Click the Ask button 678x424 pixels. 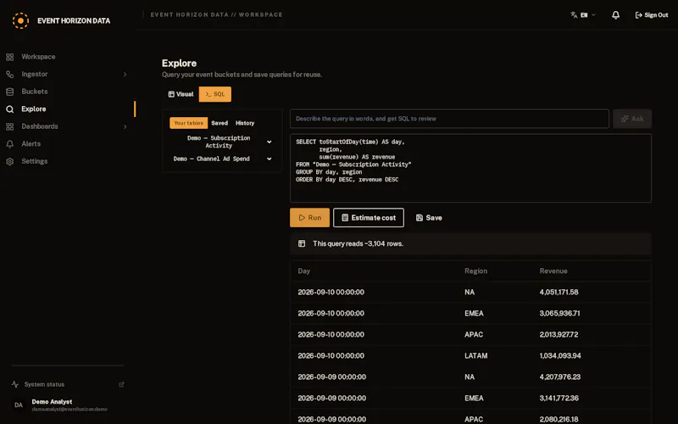(632, 119)
